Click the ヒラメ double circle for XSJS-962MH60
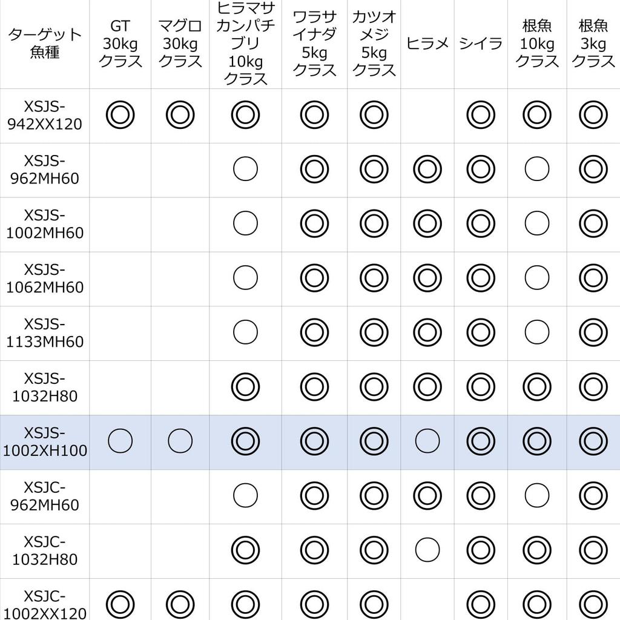This screenshot has width=620, height=620. point(427,170)
